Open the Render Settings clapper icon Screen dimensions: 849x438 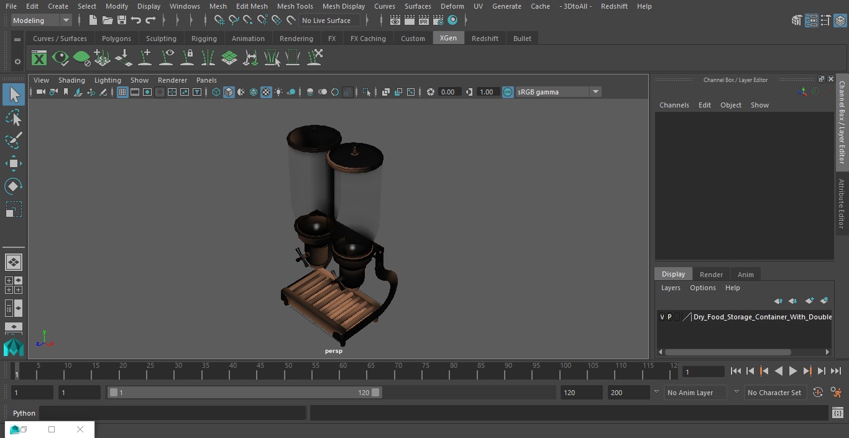(438, 21)
